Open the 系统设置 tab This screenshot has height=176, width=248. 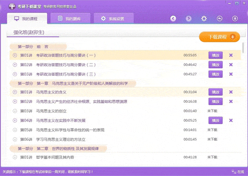tap(114, 19)
